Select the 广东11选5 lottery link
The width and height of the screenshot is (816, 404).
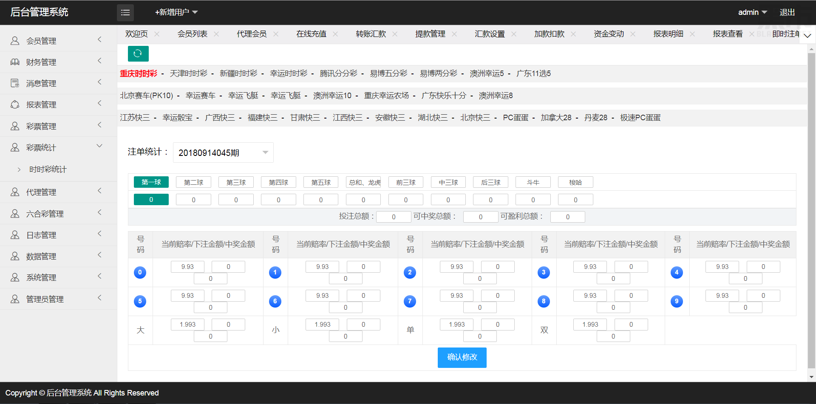[x=533, y=73]
